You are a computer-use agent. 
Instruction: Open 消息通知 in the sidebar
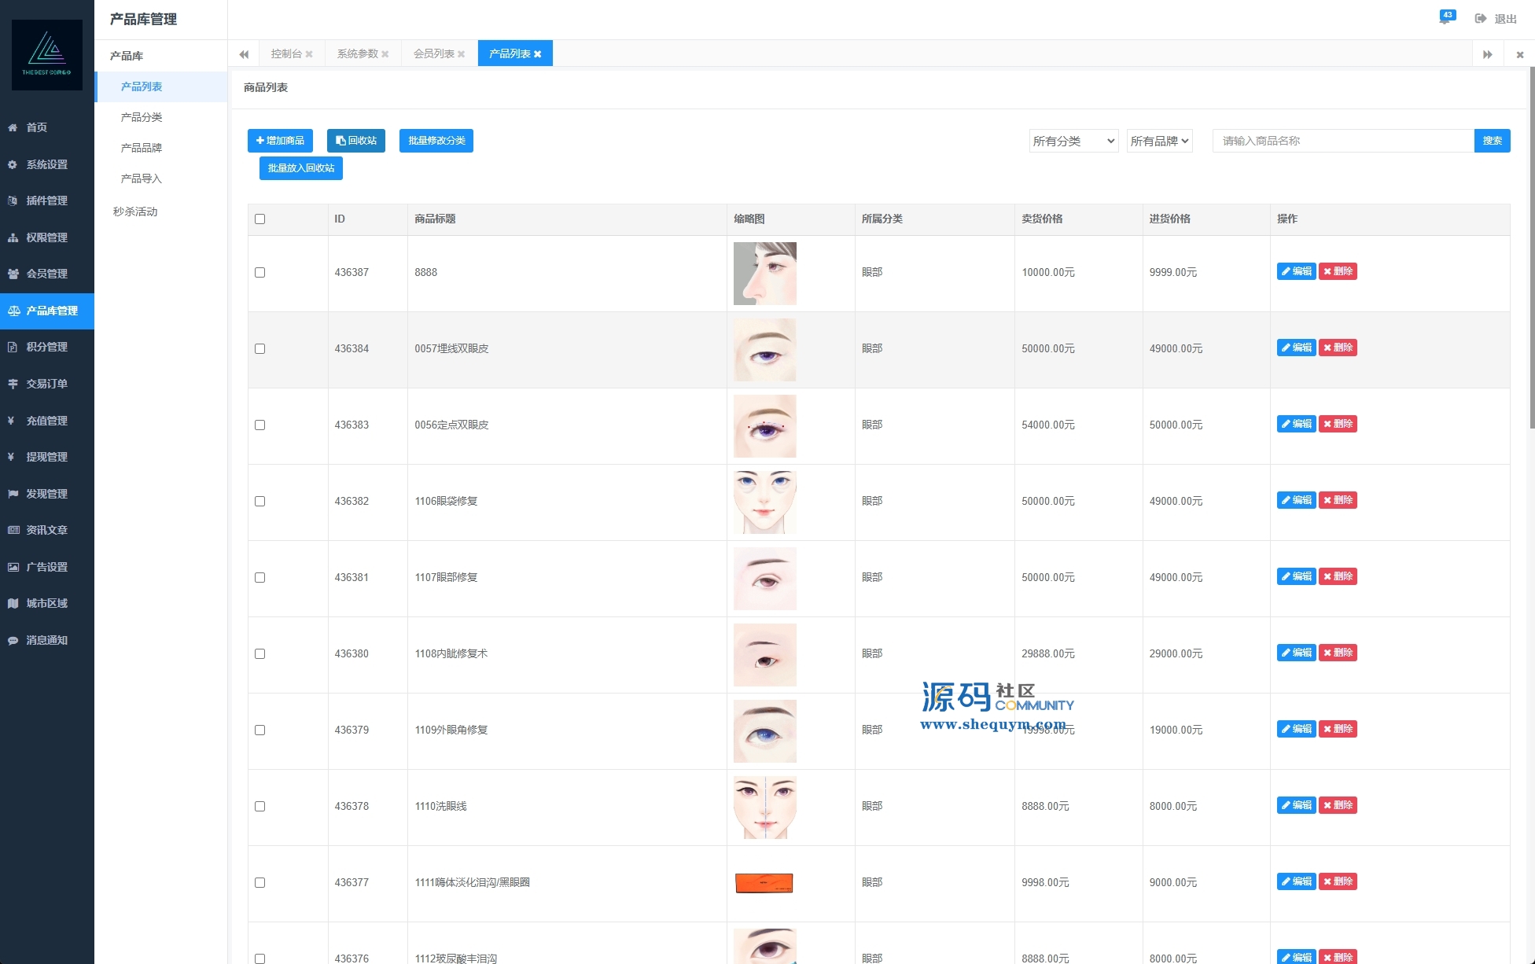pyautogui.click(x=46, y=640)
